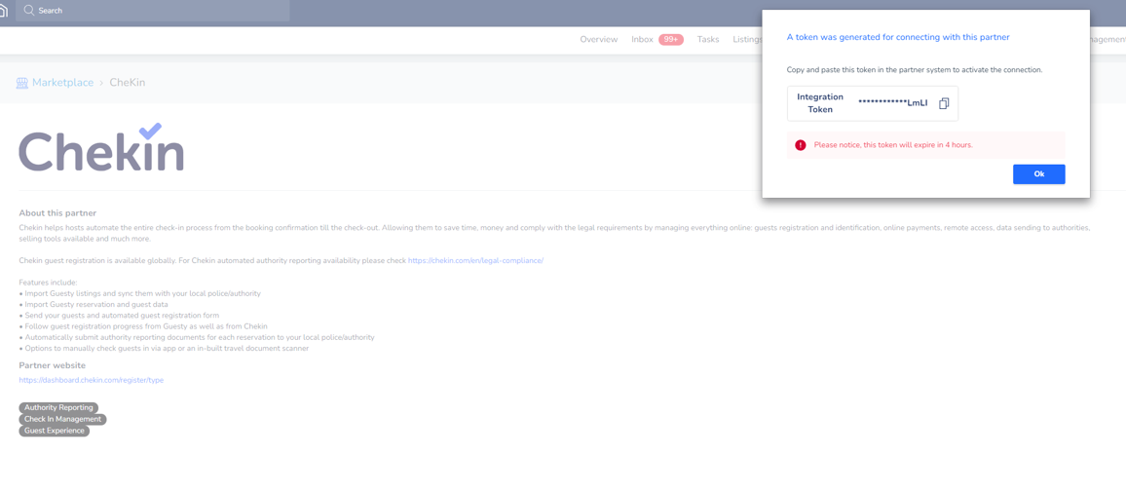The width and height of the screenshot is (1126, 492).
Task: Navigate back to Marketplace via the breadcrumb
Action: click(62, 83)
